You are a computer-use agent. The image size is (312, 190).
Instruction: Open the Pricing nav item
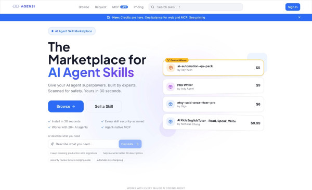(x=138, y=7)
